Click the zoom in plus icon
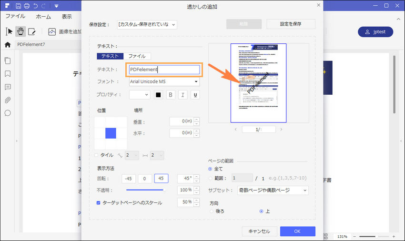 (394, 236)
